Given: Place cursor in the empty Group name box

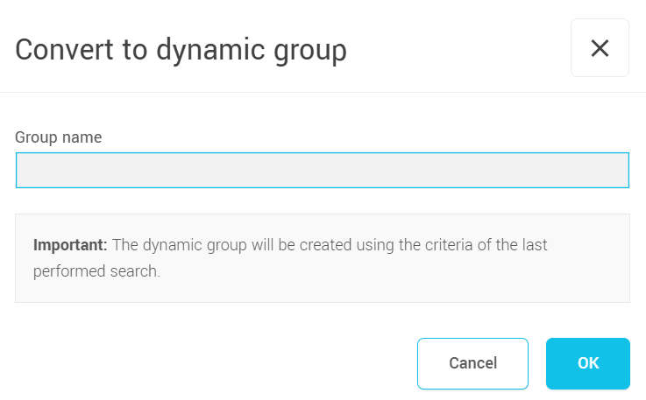Looking at the screenshot, I should pos(322,171).
